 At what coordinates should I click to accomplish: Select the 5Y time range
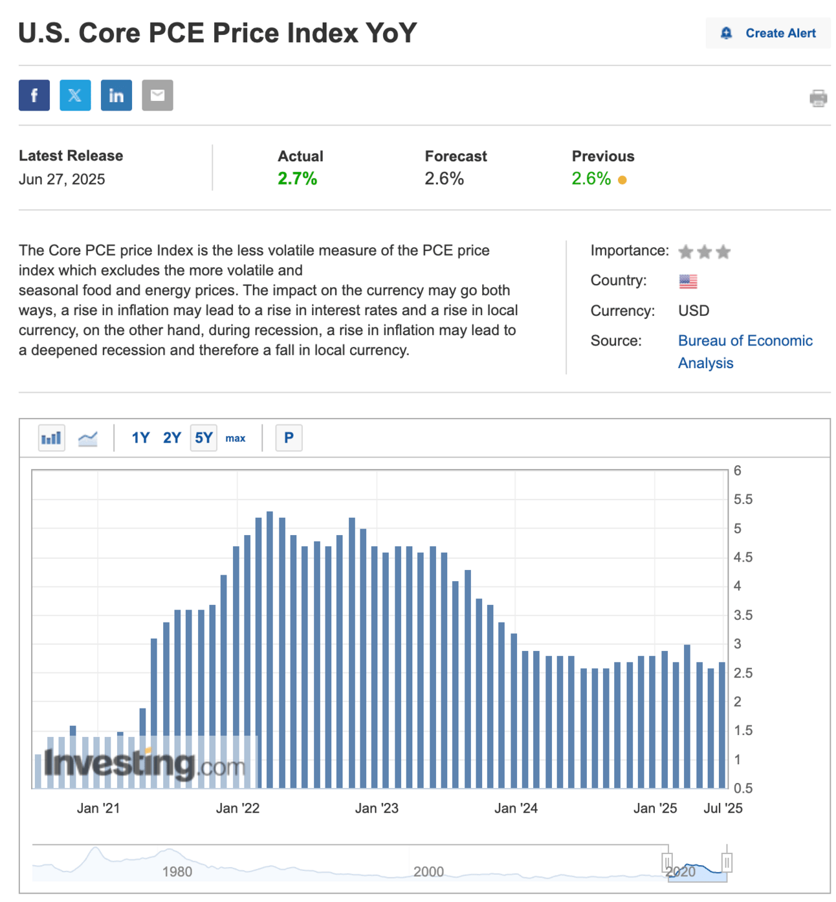pyautogui.click(x=203, y=438)
